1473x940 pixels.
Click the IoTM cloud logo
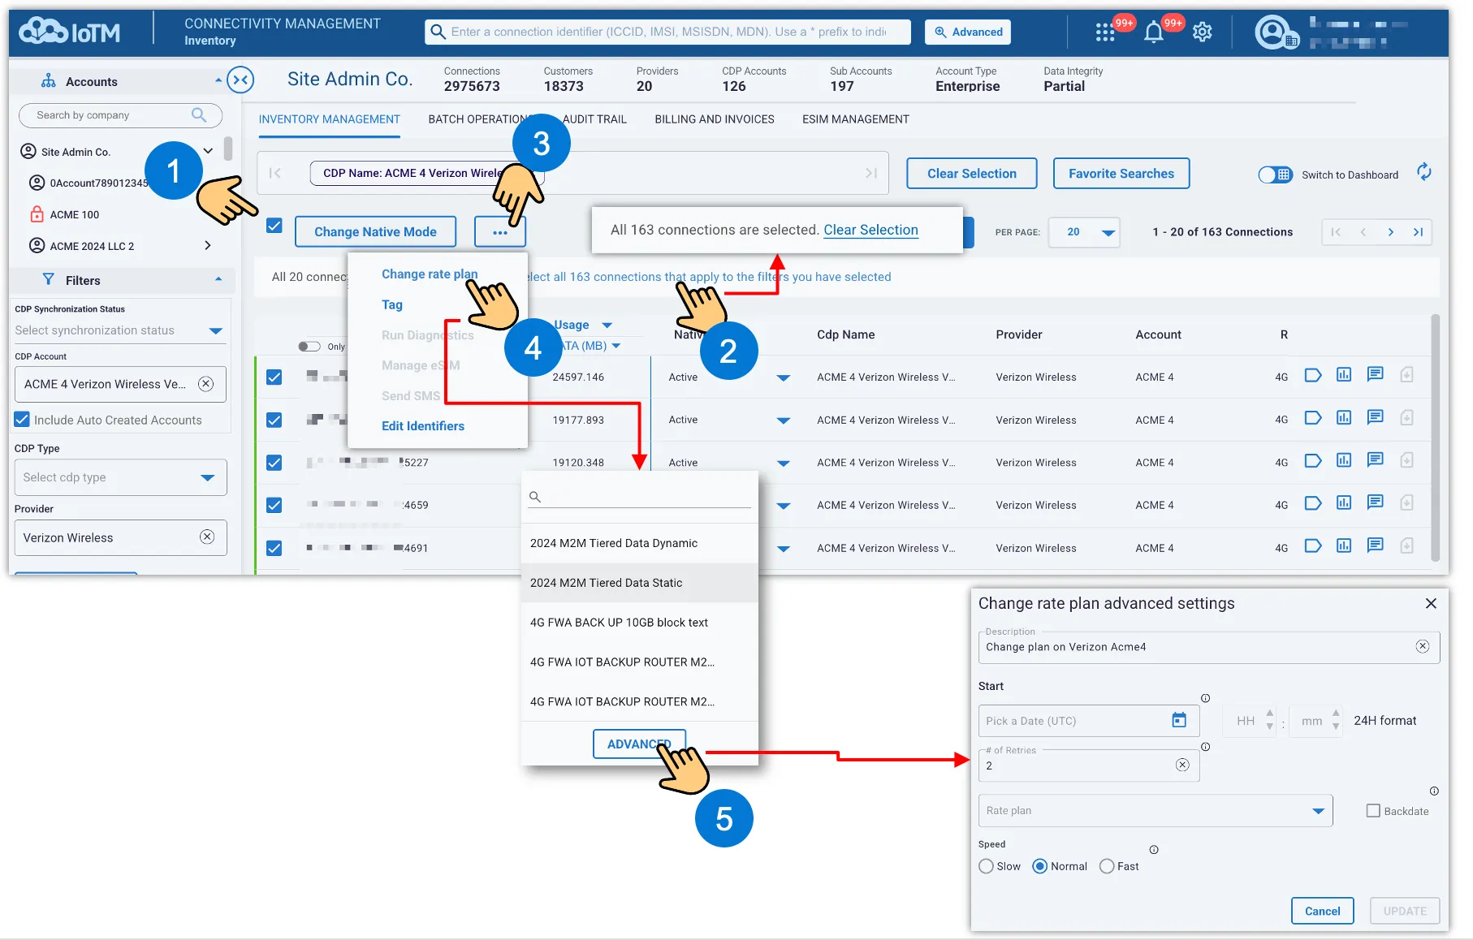pos(70,32)
